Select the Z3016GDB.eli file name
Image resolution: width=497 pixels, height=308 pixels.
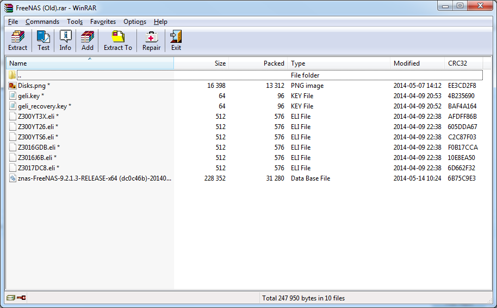coord(39,147)
